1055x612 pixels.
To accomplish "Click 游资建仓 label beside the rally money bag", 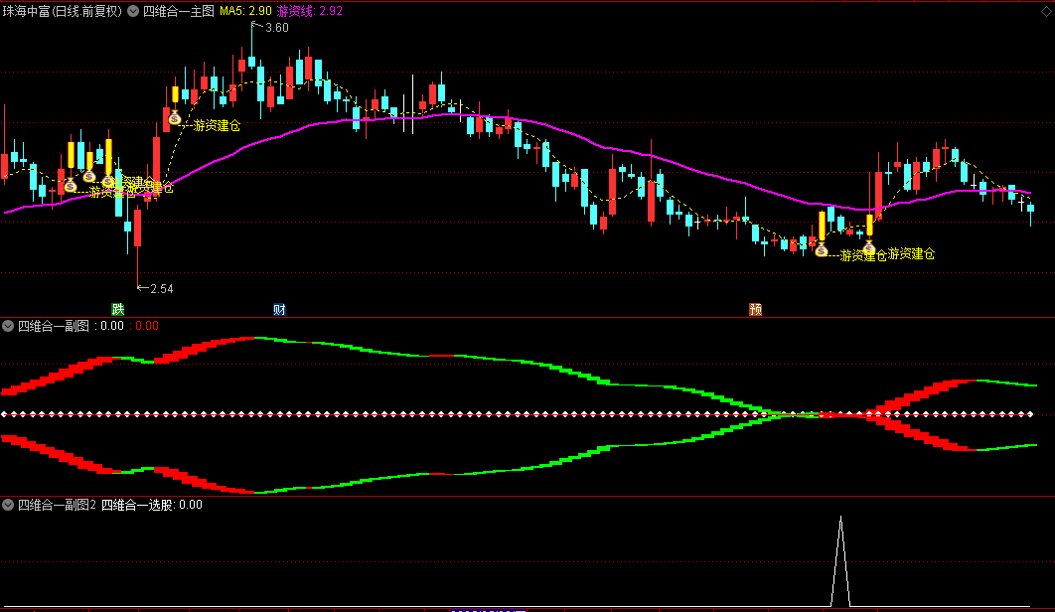I will [x=217, y=125].
